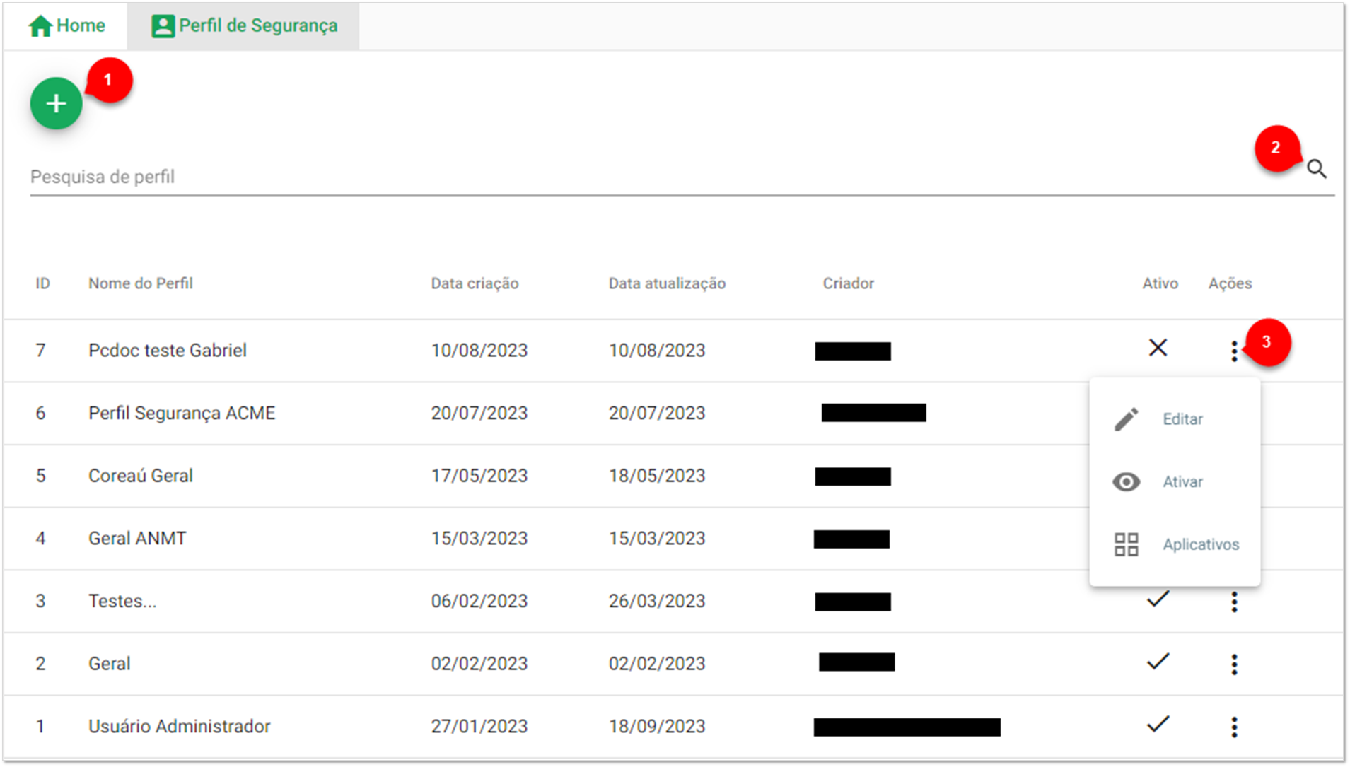Screen dimensions: 1350x767
Task: Click the Perfil de Segurança tab icon
Action: point(163,26)
